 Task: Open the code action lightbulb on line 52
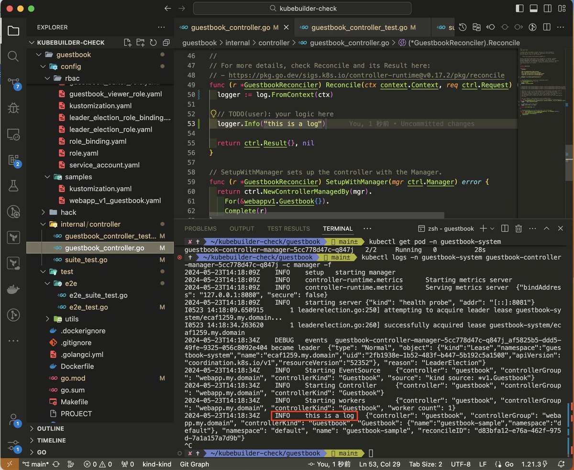pyautogui.click(x=214, y=114)
